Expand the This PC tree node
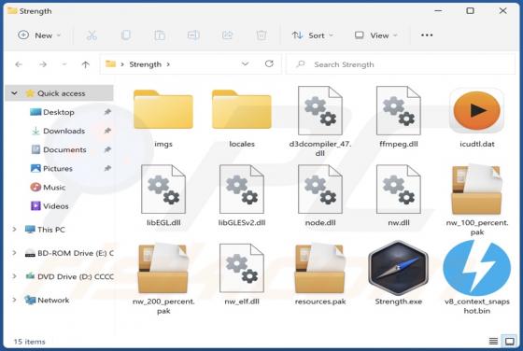 pos(14,230)
